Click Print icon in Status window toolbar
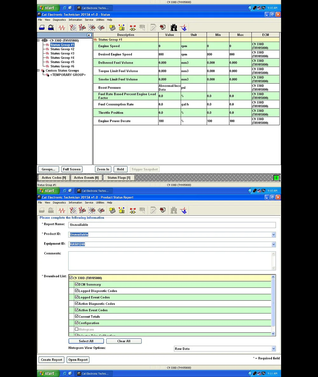 42,28
